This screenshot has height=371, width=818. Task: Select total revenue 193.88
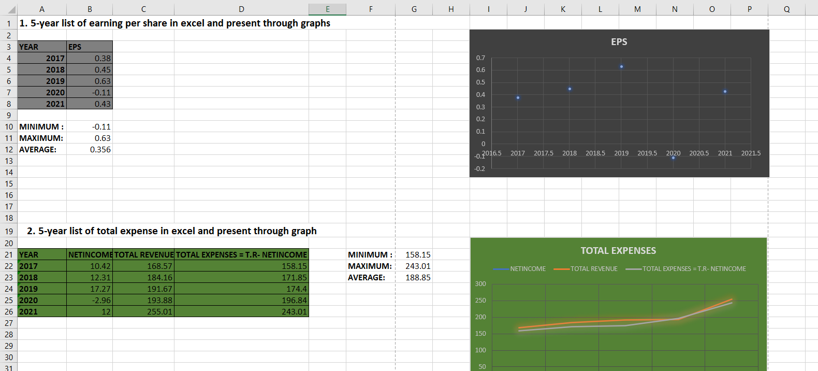click(143, 300)
